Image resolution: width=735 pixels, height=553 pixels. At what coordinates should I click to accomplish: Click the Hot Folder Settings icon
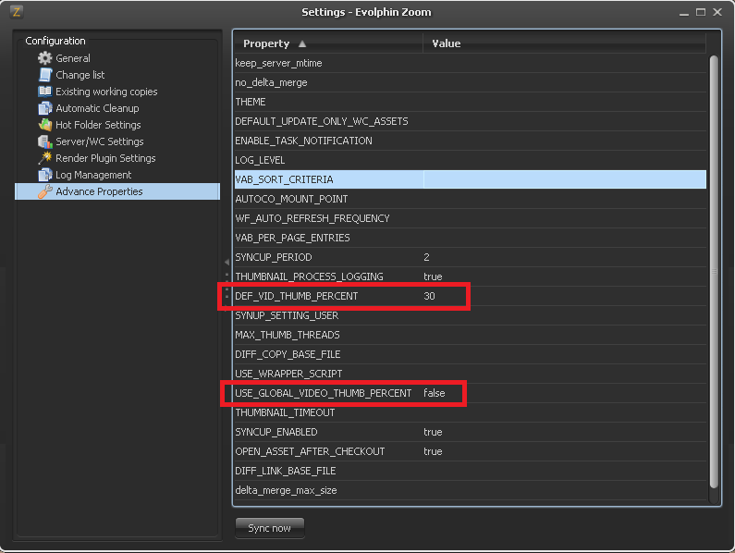45,125
